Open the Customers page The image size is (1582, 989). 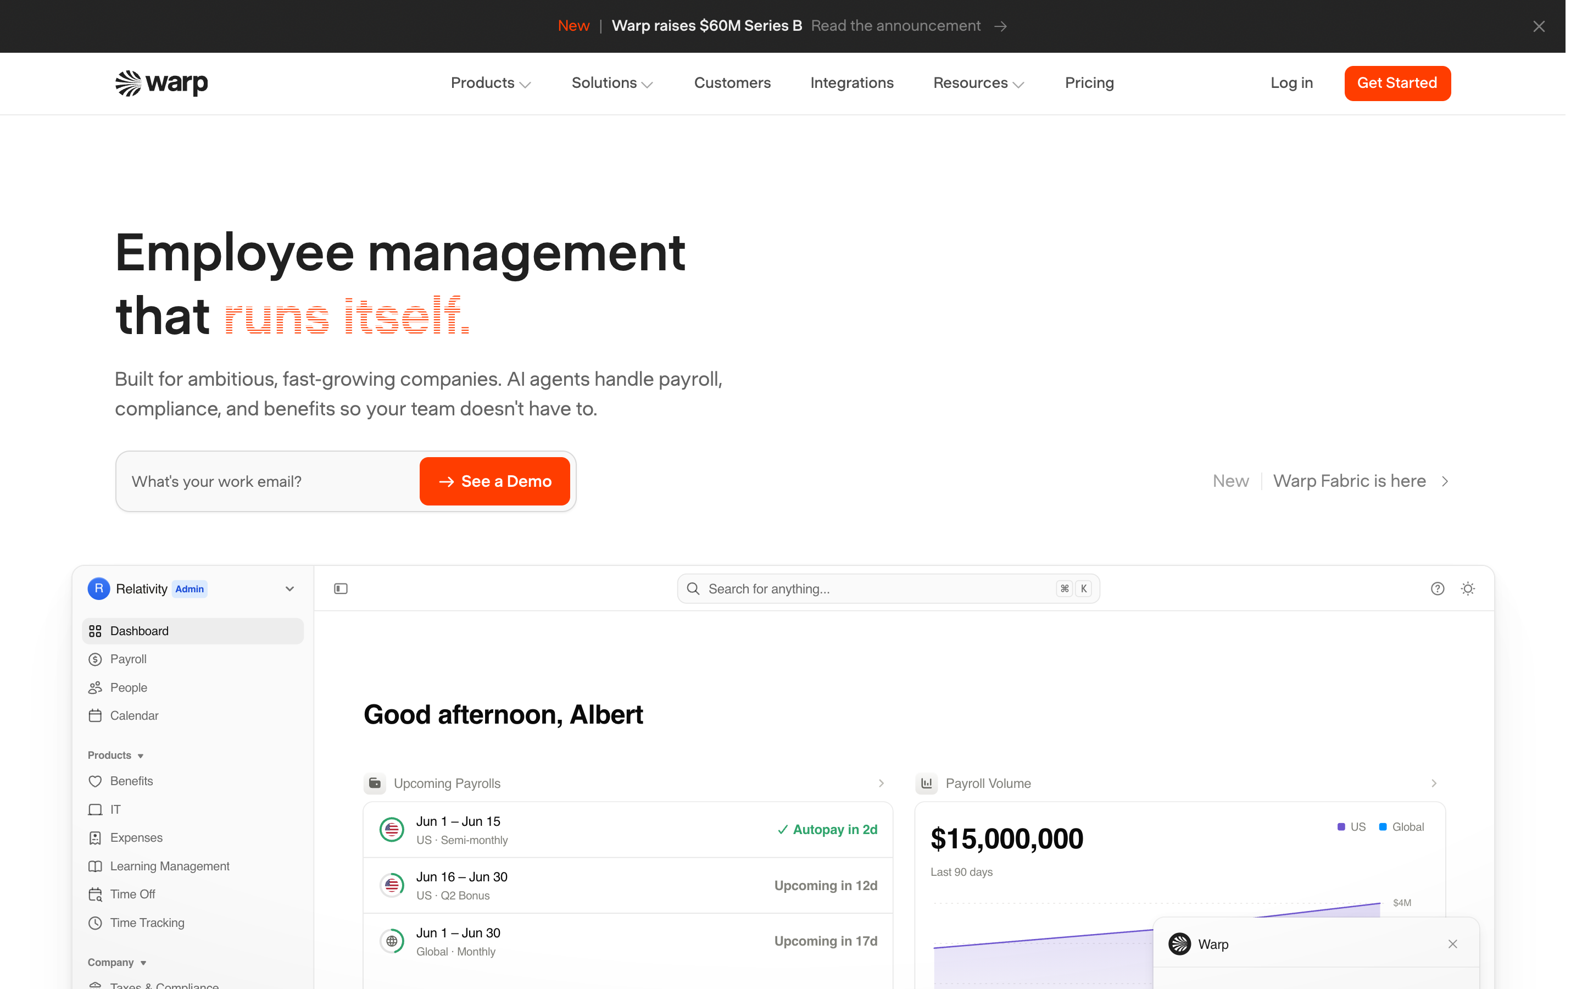pyautogui.click(x=732, y=83)
